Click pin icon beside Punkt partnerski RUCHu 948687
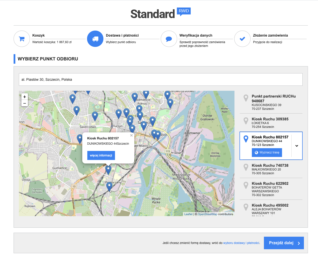318x258 pixels. (x=246, y=98)
